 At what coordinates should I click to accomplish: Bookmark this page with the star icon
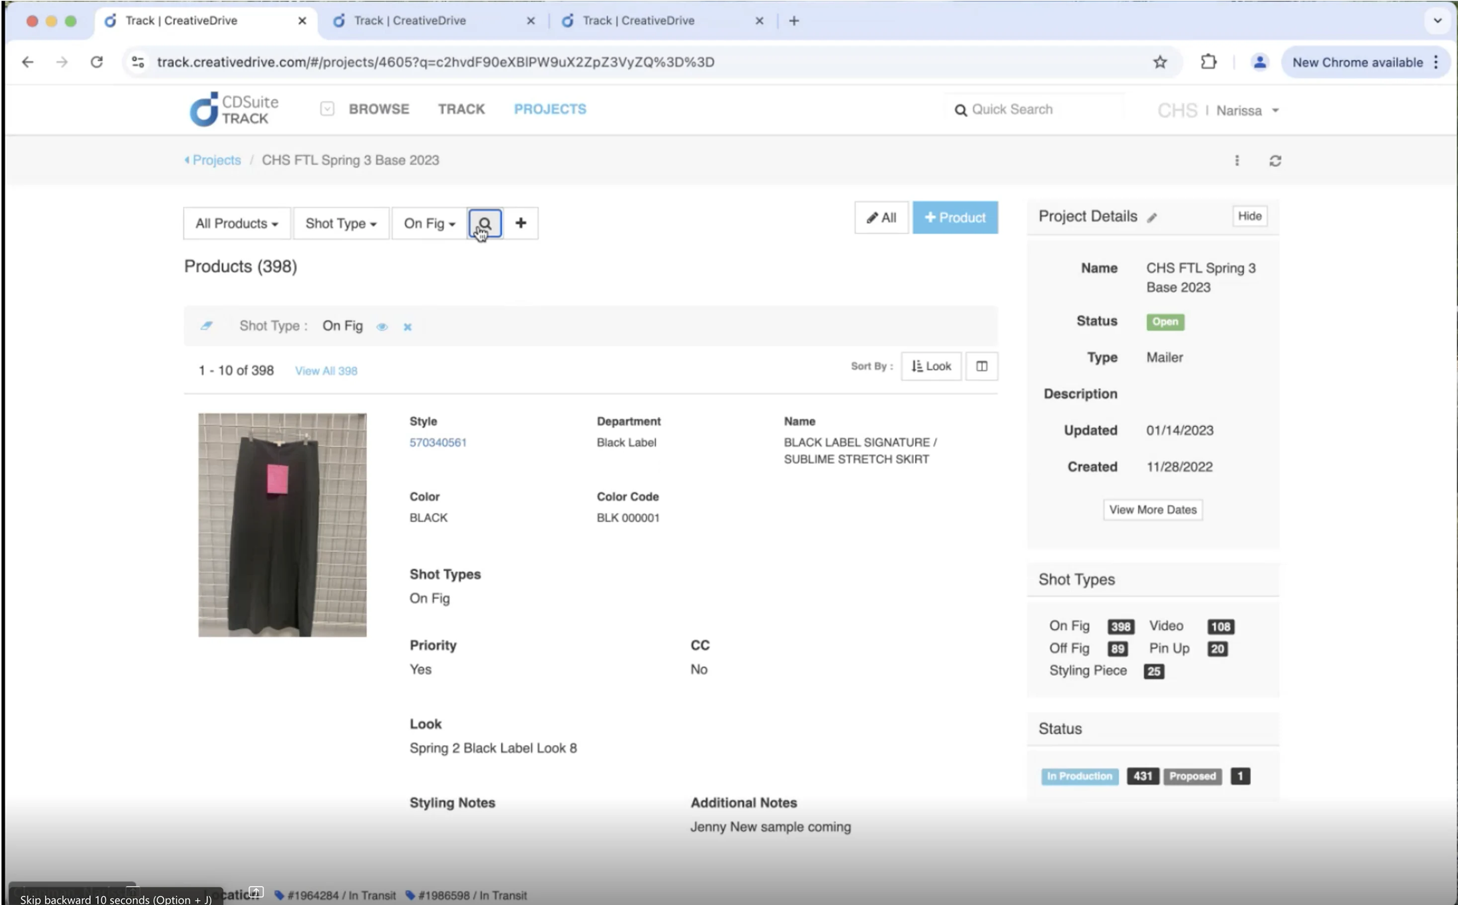1160,62
